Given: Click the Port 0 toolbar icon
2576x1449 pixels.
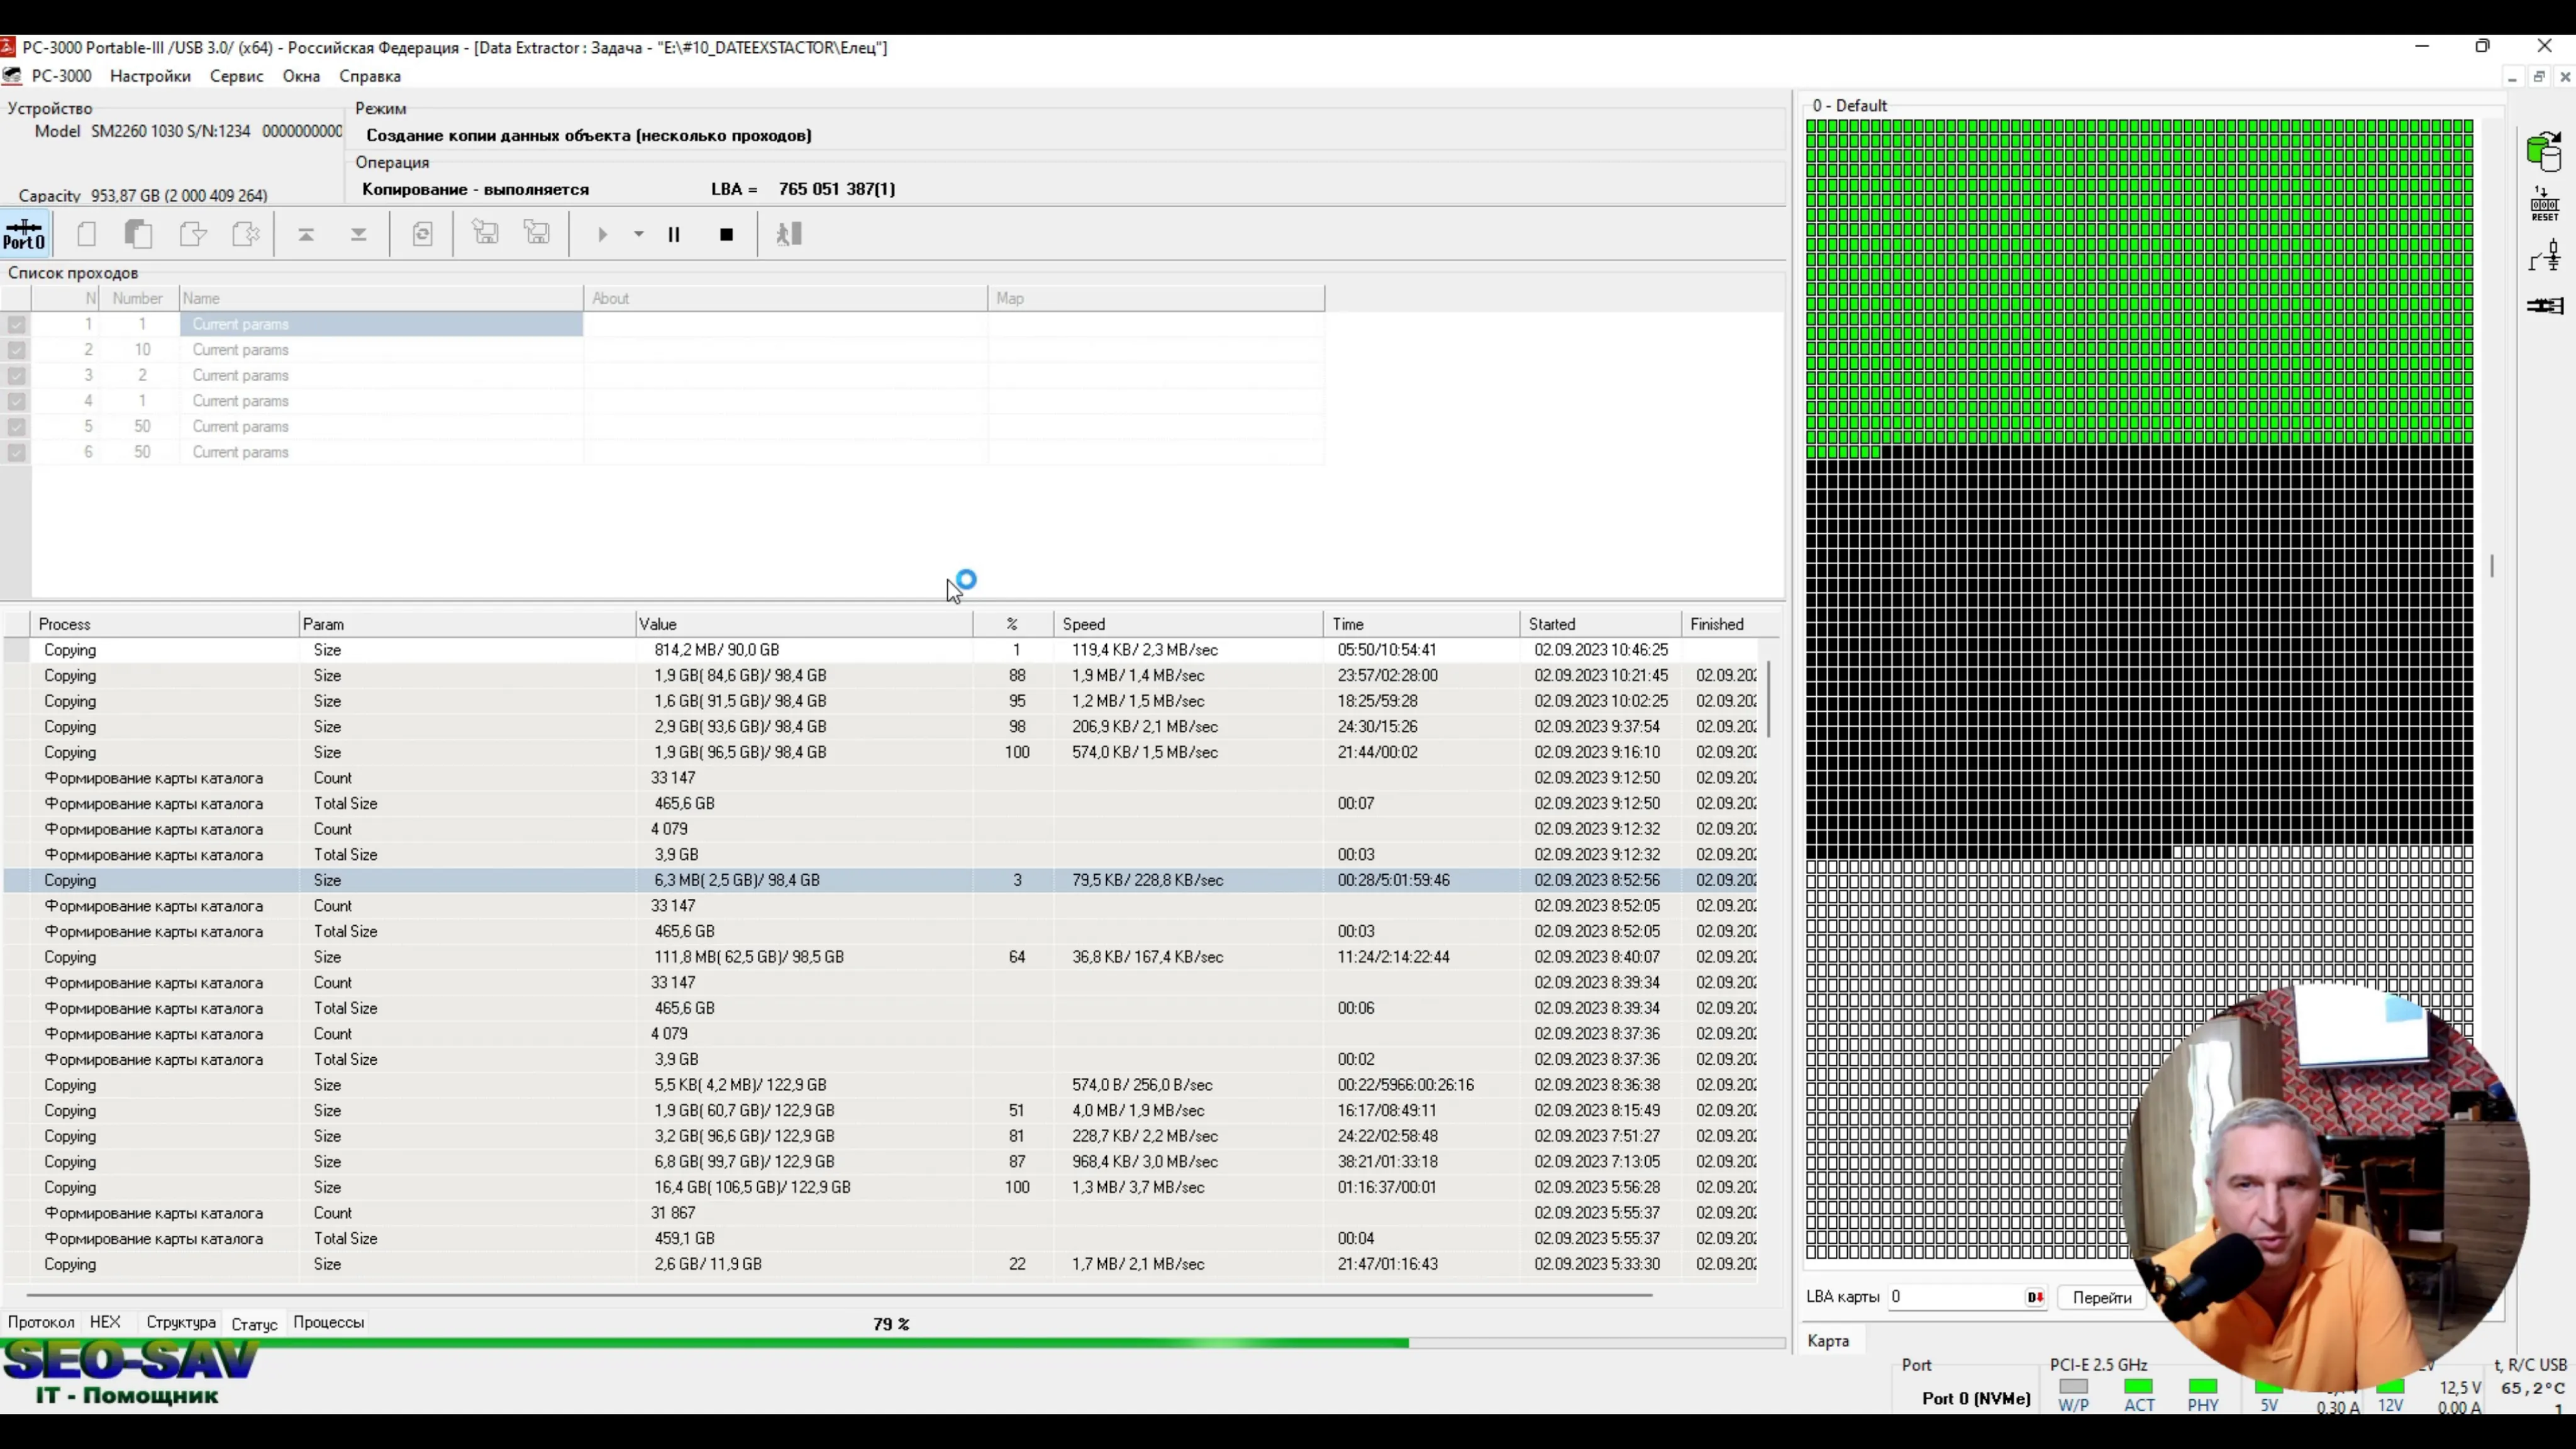Looking at the screenshot, I should click(x=24, y=234).
